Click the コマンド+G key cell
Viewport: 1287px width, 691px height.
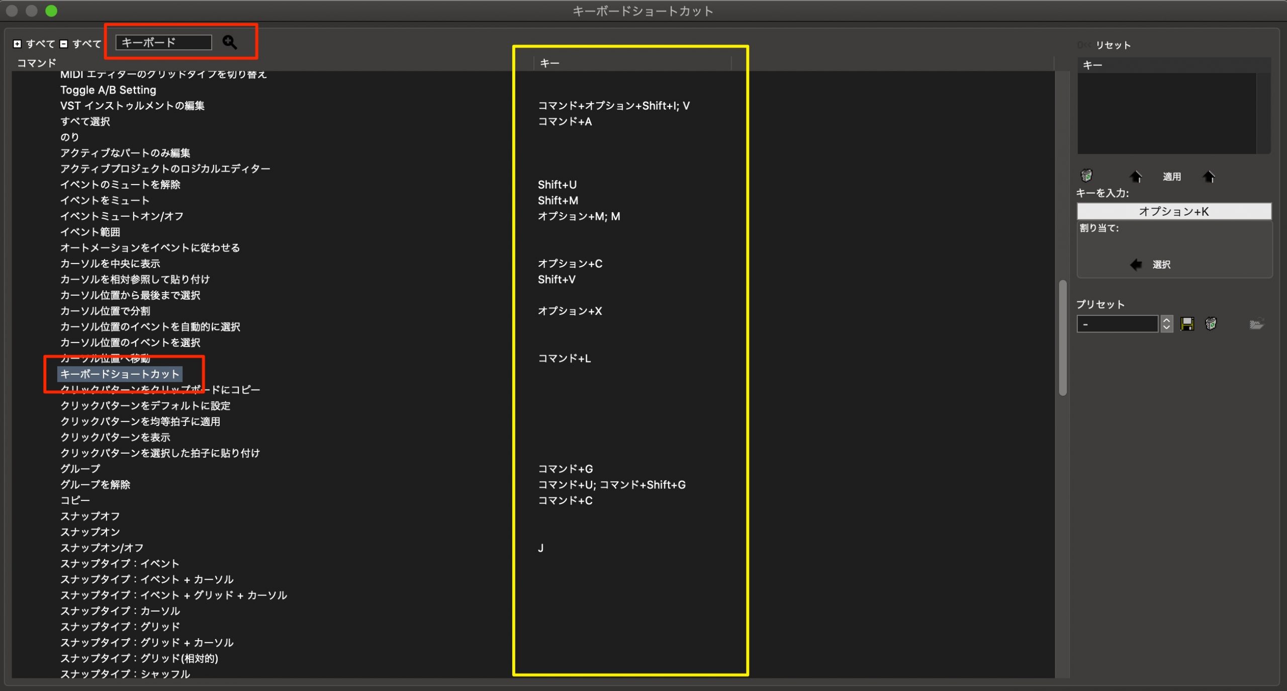pyautogui.click(x=565, y=469)
